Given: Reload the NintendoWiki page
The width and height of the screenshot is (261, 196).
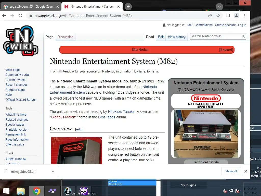Looking at the screenshot, I should (x=20, y=16).
